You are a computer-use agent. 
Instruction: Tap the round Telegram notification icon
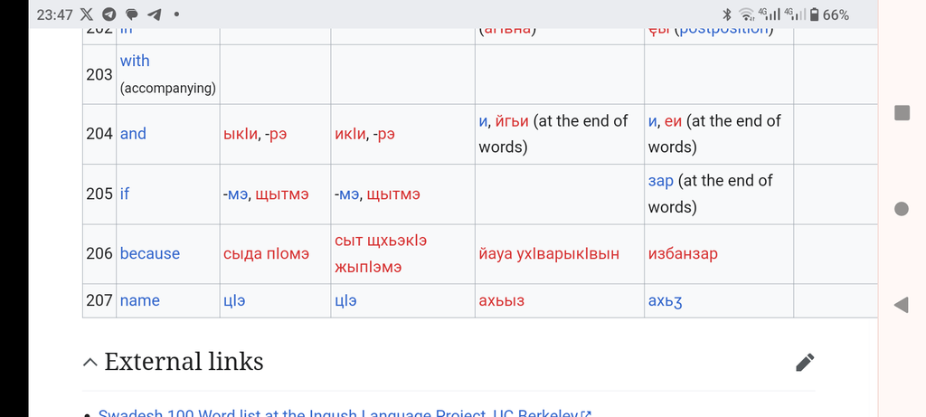coord(109,14)
